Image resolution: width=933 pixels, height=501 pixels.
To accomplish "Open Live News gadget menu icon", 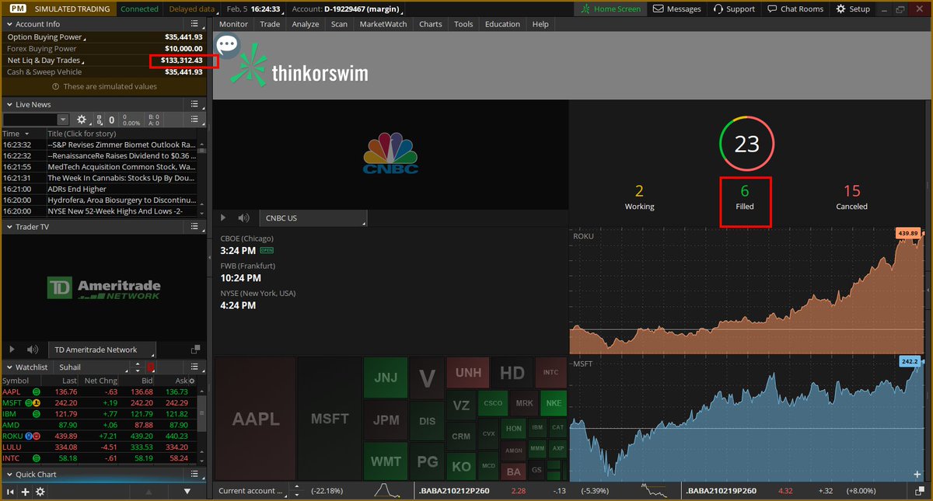I will [196, 104].
